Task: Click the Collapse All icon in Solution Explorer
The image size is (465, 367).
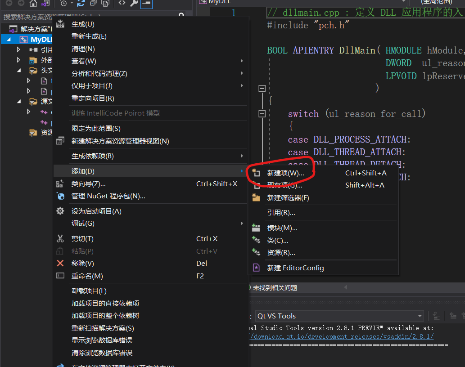Action: pos(94,3)
